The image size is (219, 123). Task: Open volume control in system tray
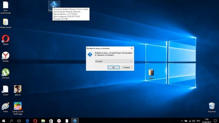pyautogui.click(x=194, y=121)
